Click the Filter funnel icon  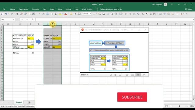17,14
